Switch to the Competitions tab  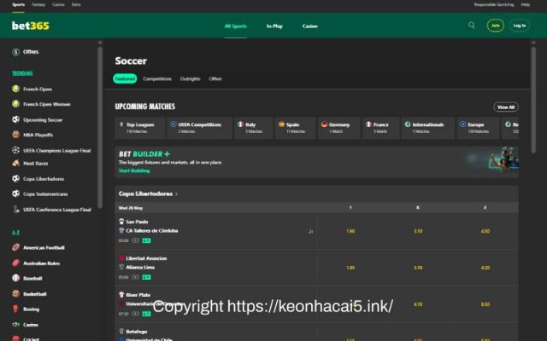click(157, 78)
